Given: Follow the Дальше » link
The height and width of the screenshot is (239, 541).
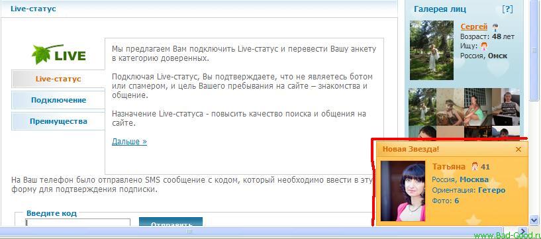Looking at the screenshot, I should click(129, 142).
